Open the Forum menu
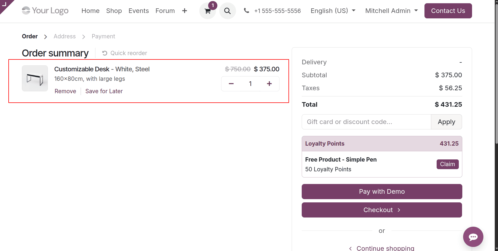The height and width of the screenshot is (251, 498). pos(165,11)
